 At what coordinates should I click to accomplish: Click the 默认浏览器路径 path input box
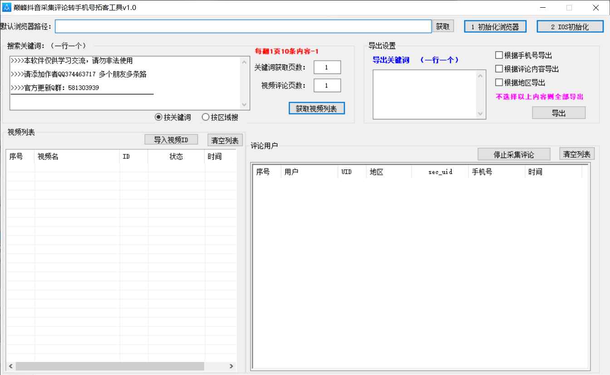(243, 26)
